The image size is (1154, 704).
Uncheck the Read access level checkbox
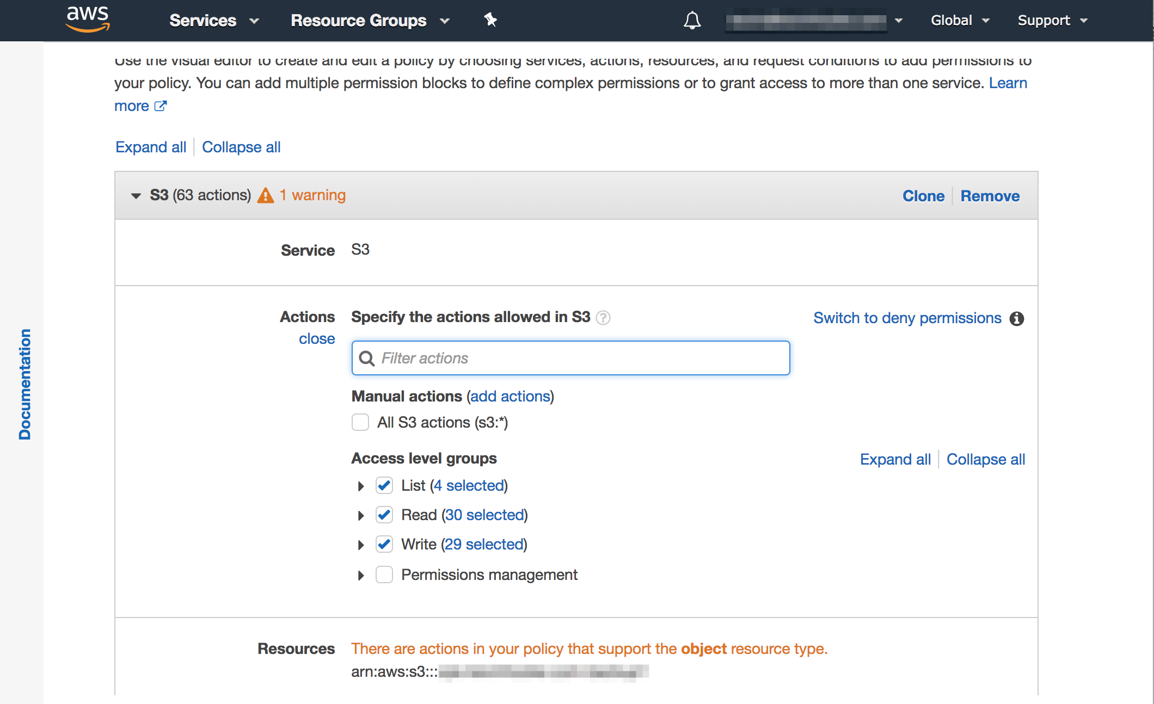pyautogui.click(x=384, y=515)
